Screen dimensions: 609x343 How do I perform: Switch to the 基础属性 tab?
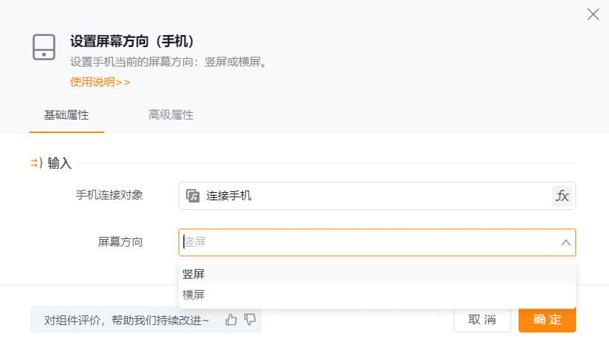click(x=67, y=115)
